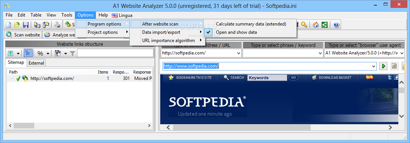Screen dimensions: 410x143
Task: Click the browser preview scroll-down arrow
Action: coord(402,116)
